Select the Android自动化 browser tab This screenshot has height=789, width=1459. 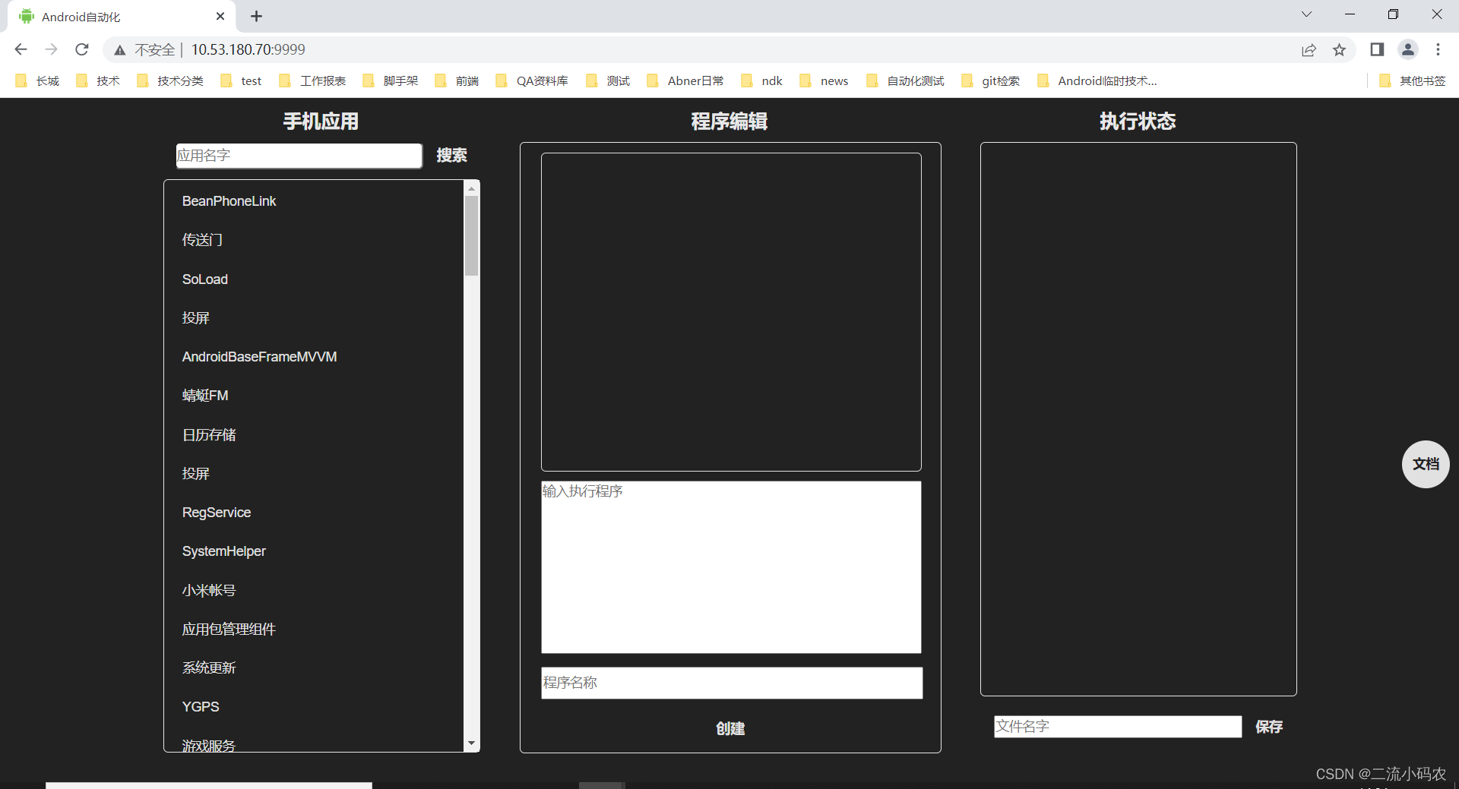pyautogui.click(x=122, y=17)
